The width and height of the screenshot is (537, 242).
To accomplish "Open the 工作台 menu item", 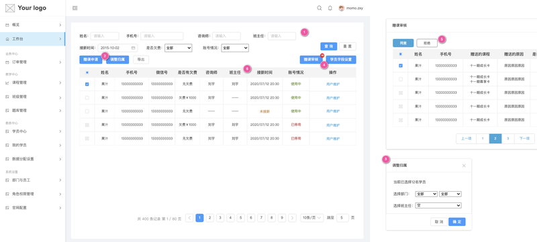I will tap(32, 39).
